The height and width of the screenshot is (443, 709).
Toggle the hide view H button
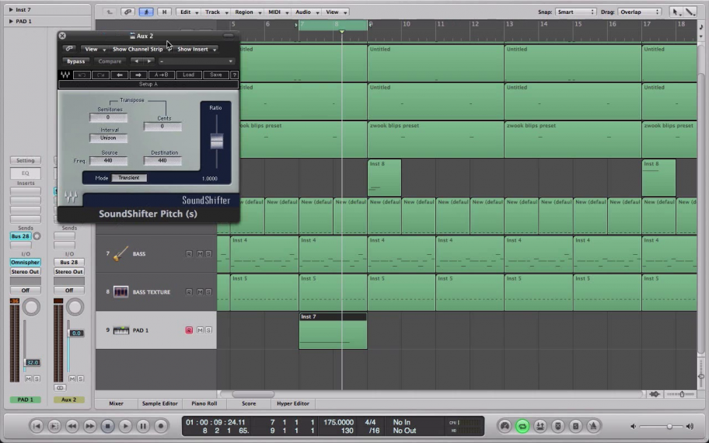(x=164, y=12)
